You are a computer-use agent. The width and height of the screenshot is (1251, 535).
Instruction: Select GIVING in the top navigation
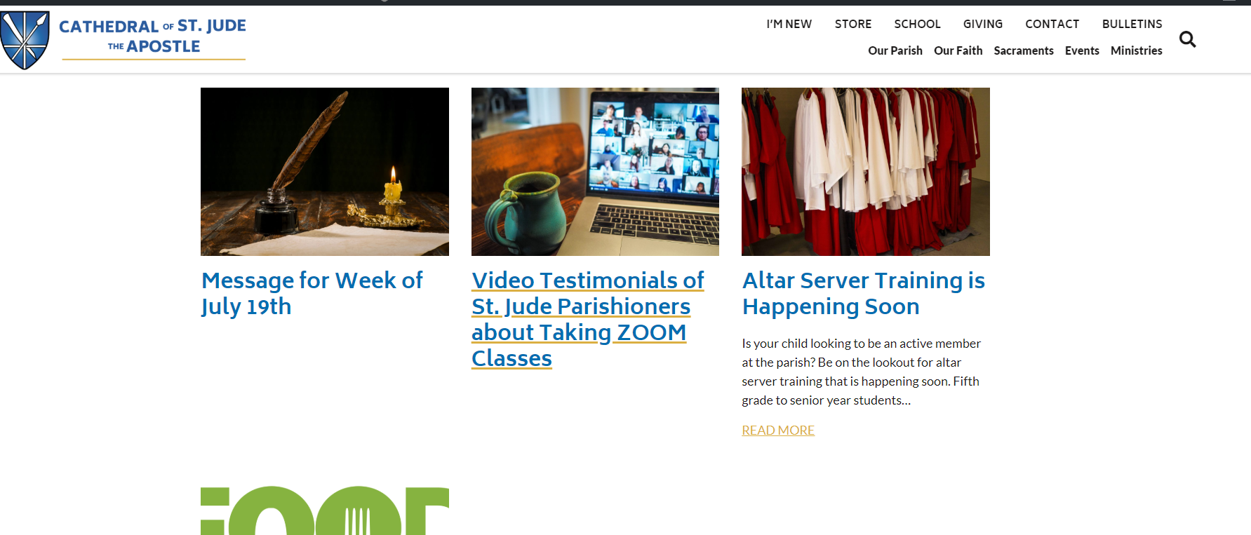point(982,24)
